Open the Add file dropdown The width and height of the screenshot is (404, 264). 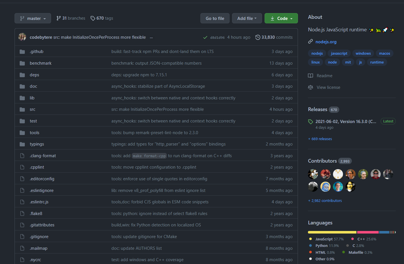tap(247, 18)
